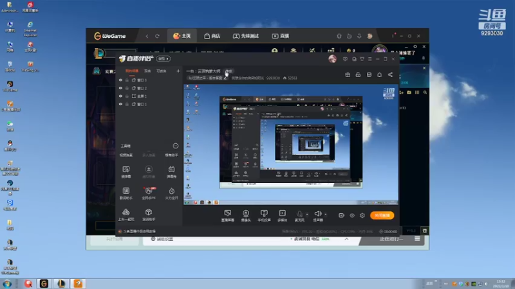The image size is (515, 289).
Task: Switch to WeGame from the taskbar
Action: coord(44,284)
